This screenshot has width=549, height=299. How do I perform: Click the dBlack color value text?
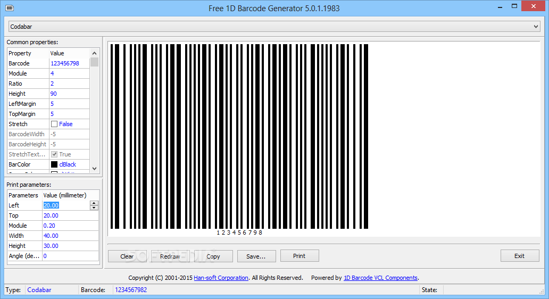68,164
